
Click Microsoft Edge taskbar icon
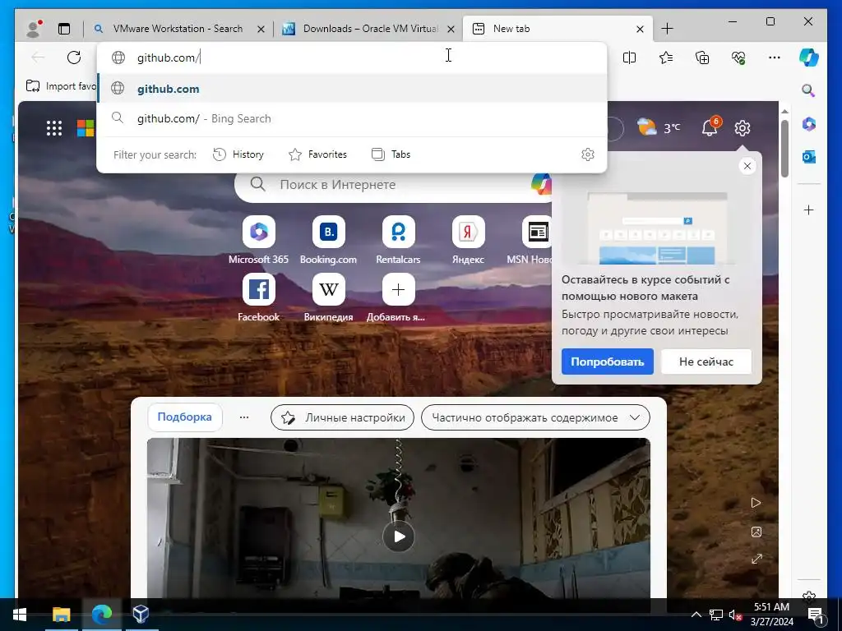(x=101, y=614)
